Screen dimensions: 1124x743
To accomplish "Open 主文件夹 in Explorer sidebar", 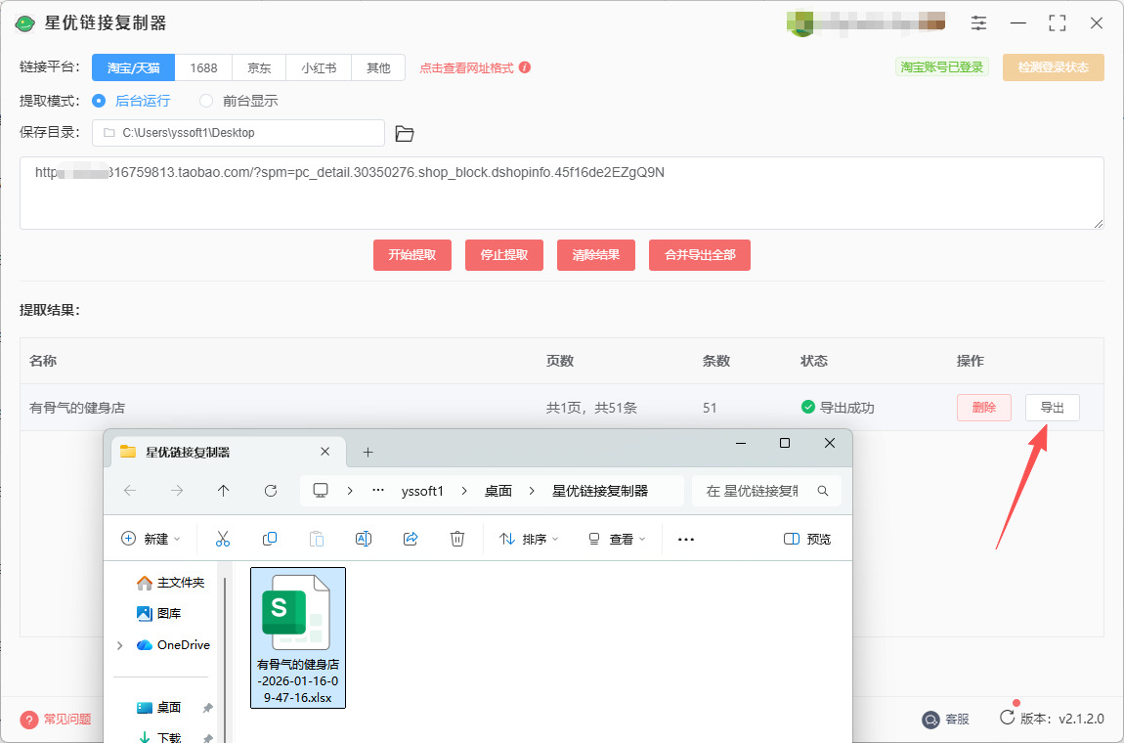I will tap(170, 583).
